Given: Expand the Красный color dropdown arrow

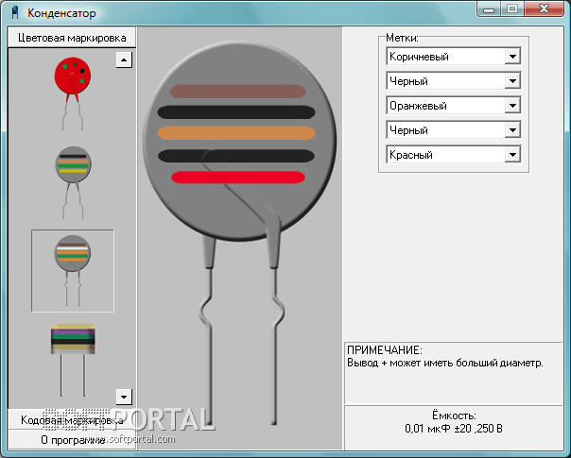Looking at the screenshot, I should click(512, 155).
